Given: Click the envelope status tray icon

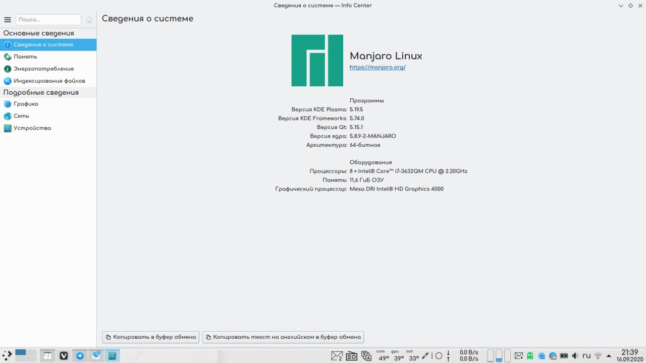Looking at the screenshot, I should coord(518,356).
